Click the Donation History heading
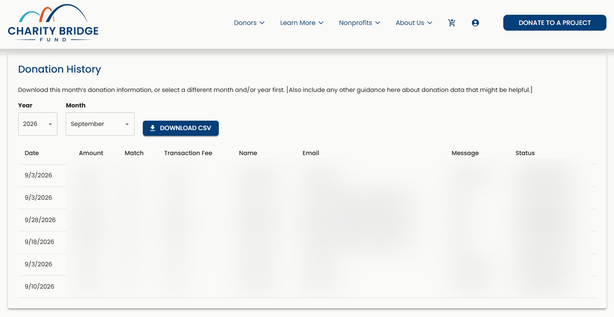Screen dimensions: 614x317 click(60, 69)
